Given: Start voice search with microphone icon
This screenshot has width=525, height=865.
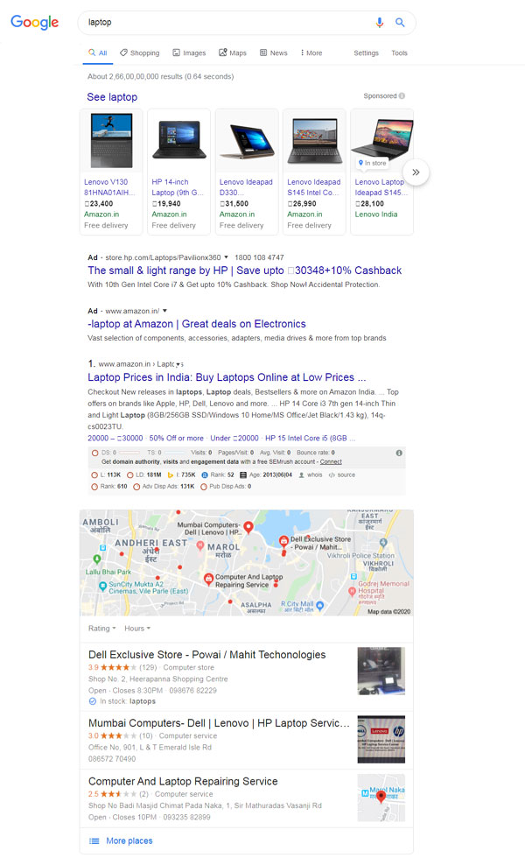Looking at the screenshot, I should (x=380, y=23).
